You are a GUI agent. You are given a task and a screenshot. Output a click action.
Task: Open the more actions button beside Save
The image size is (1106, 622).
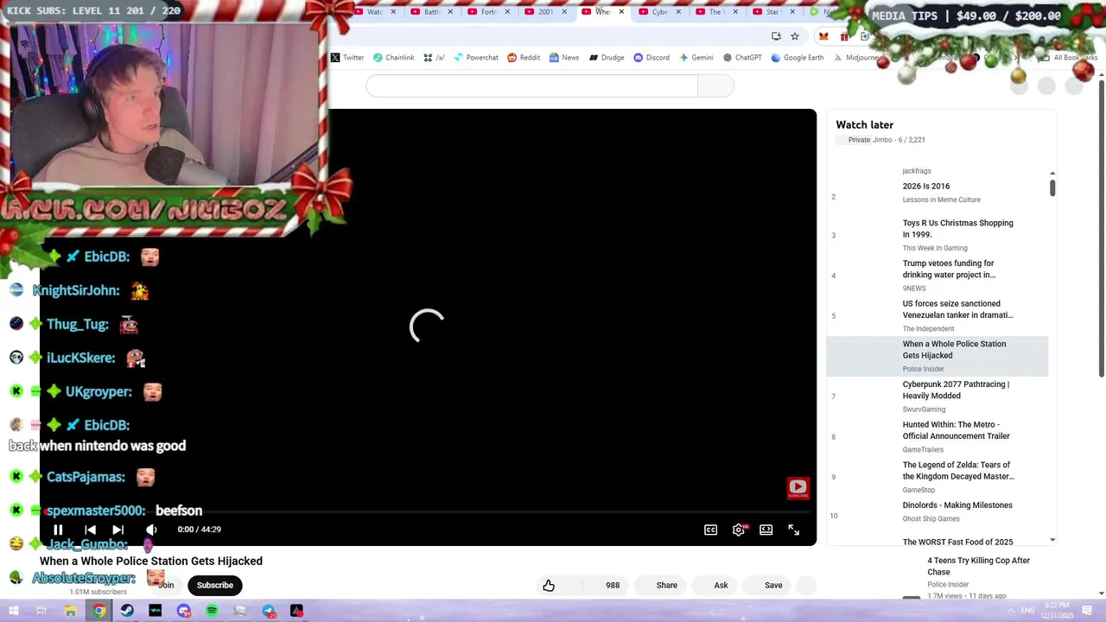pyautogui.click(x=805, y=586)
